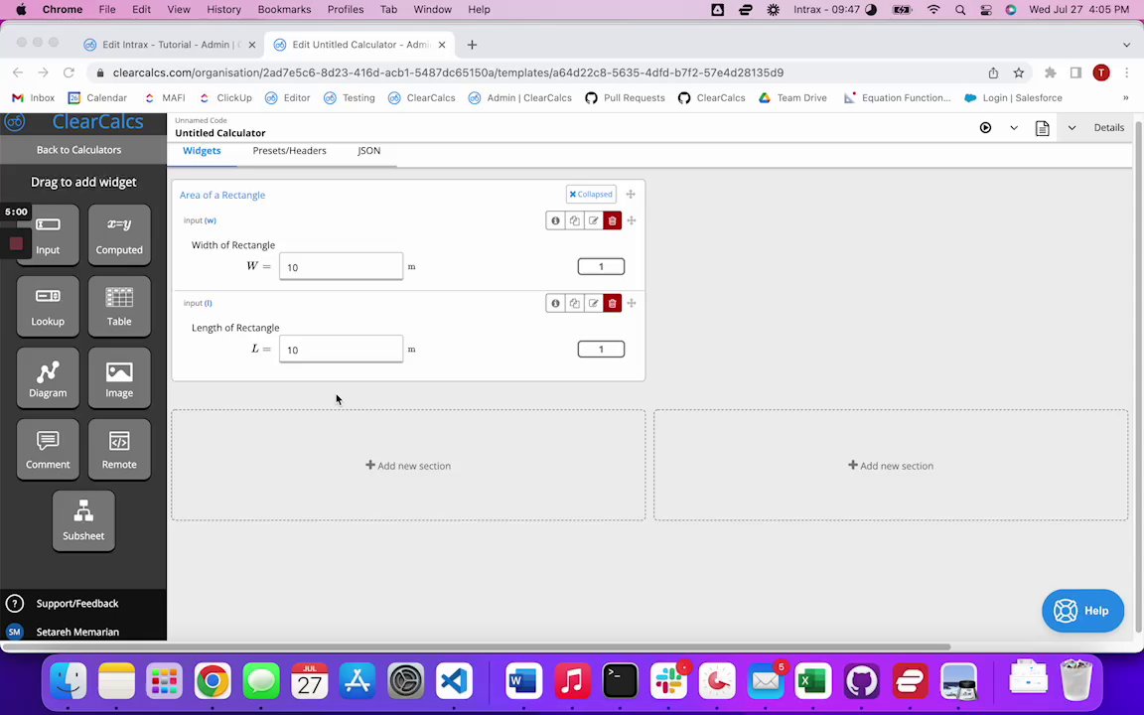1144x715 pixels.
Task: Switch to Edit Intrax - Tutorial browser tab
Action: (x=170, y=45)
